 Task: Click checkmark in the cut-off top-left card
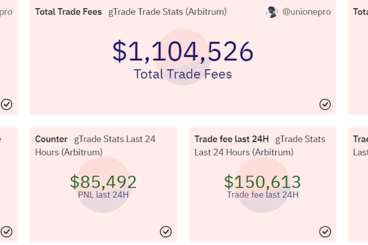click(x=6, y=104)
